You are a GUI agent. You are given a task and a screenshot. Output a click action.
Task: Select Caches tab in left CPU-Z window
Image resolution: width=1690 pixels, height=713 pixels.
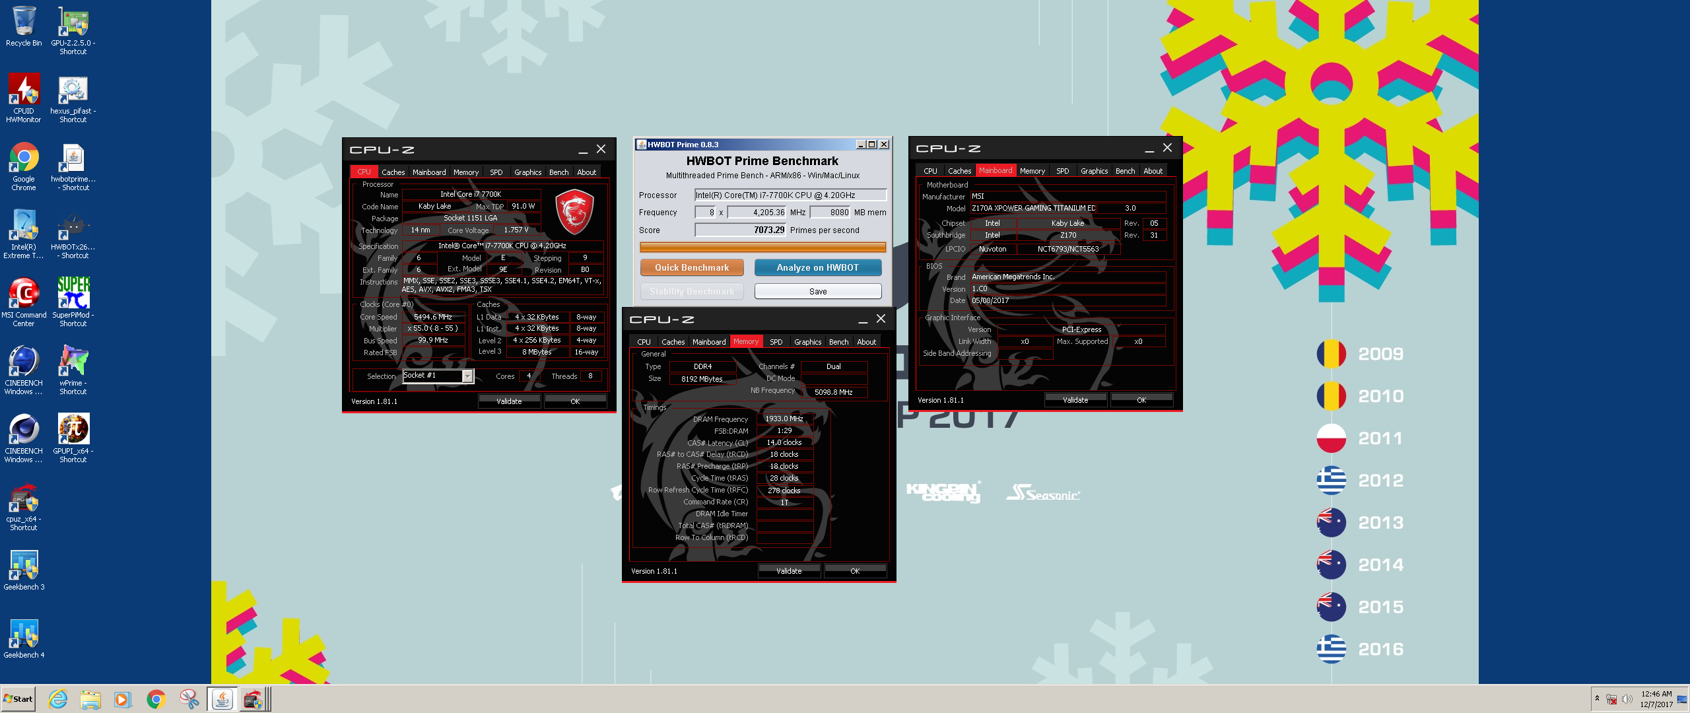point(393,172)
